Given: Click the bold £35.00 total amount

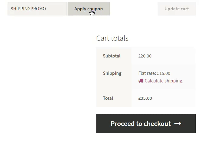Looking at the screenshot, I should (x=145, y=98).
